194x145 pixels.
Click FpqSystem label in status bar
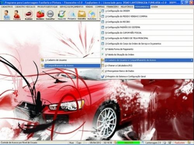tap(180, 143)
